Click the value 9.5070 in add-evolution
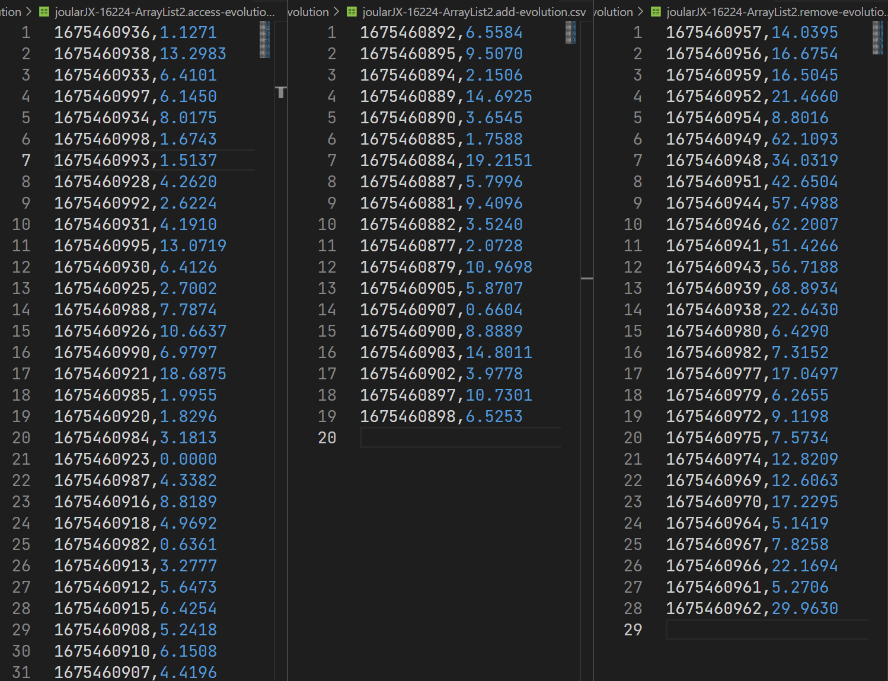Screen dimensions: 888x681 (x=494, y=54)
